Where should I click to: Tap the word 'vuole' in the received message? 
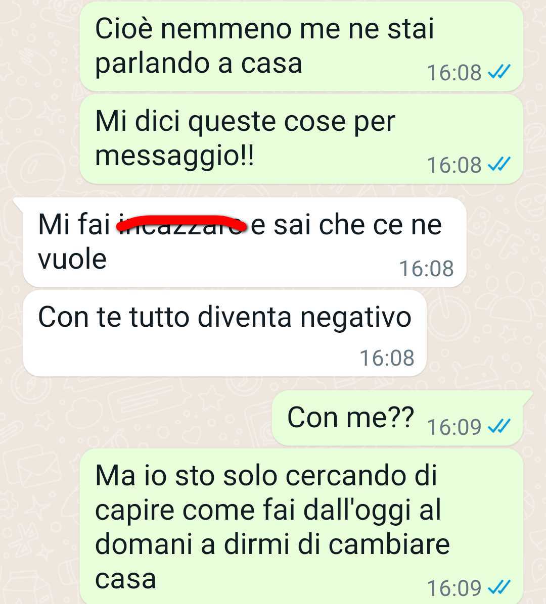(x=72, y=259)
